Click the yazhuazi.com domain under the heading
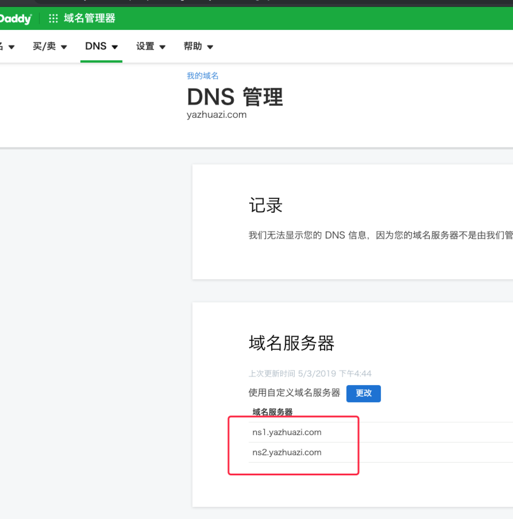The height and width of the screenshot is (519, 513). coord(216,115)
